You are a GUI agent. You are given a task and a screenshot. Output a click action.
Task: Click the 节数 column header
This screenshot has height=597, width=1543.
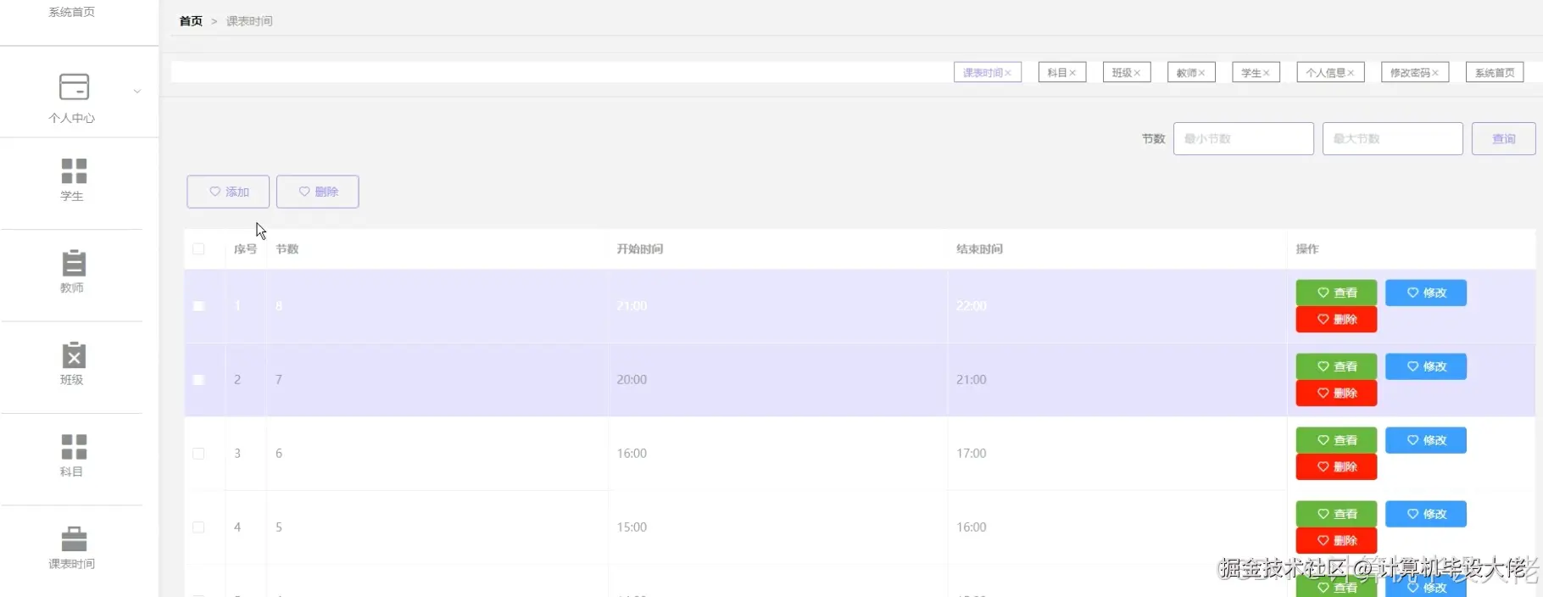point(287,248)
